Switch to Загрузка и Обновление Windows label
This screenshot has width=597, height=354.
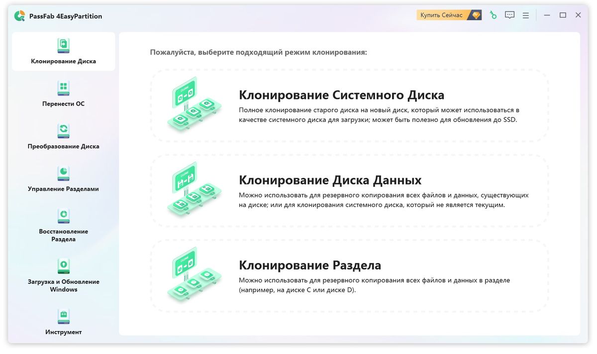64,285
